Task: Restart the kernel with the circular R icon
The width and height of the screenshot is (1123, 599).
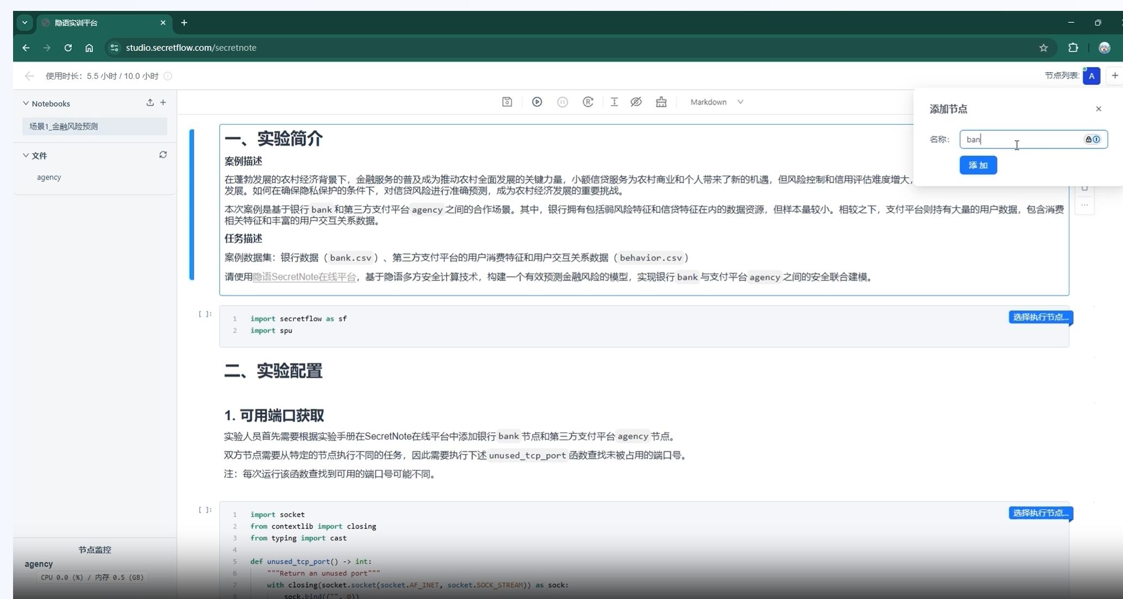Action: pos(588,102)
